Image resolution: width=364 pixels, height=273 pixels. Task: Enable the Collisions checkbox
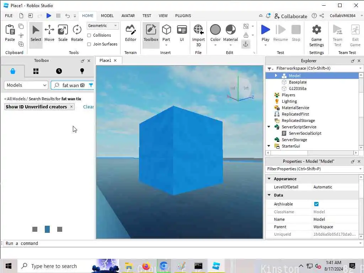tap(89, 35)
